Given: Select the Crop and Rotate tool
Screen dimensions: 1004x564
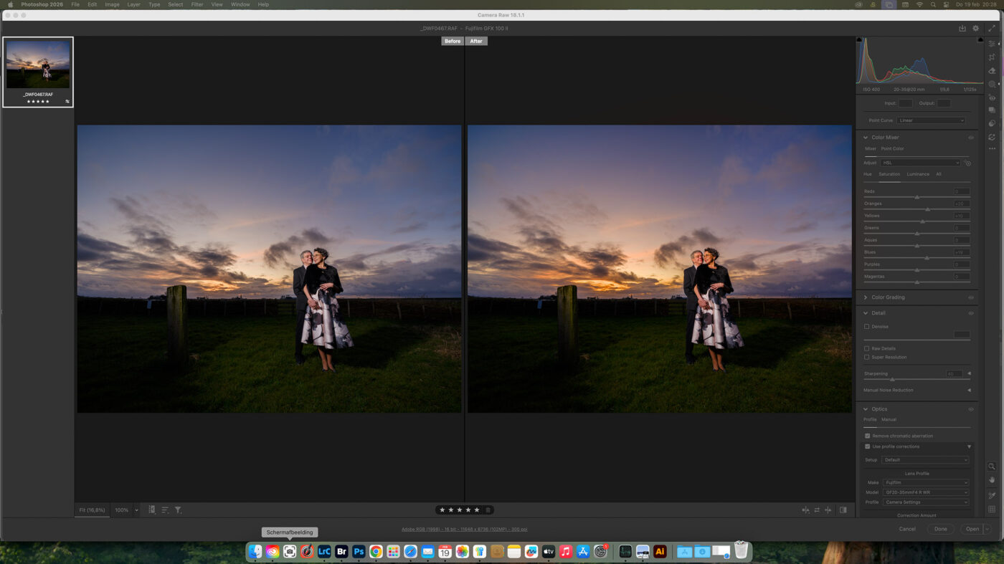Looking at the screenshot, I should coord(993,56).
